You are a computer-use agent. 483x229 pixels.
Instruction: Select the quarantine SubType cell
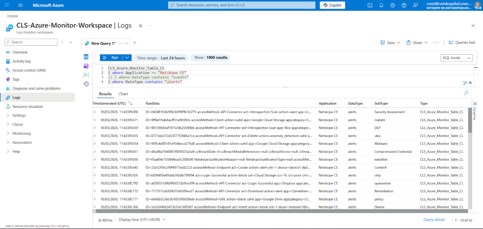click(383, 183)
